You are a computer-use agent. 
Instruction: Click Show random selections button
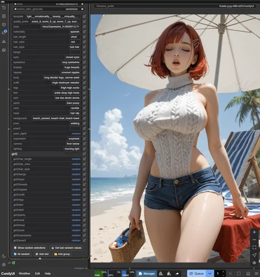pos(29,248)
